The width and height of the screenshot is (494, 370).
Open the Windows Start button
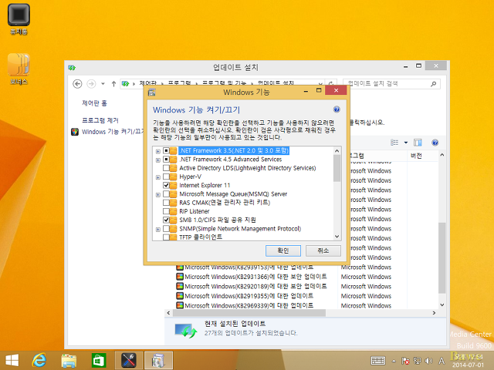[x=12, y=360]
